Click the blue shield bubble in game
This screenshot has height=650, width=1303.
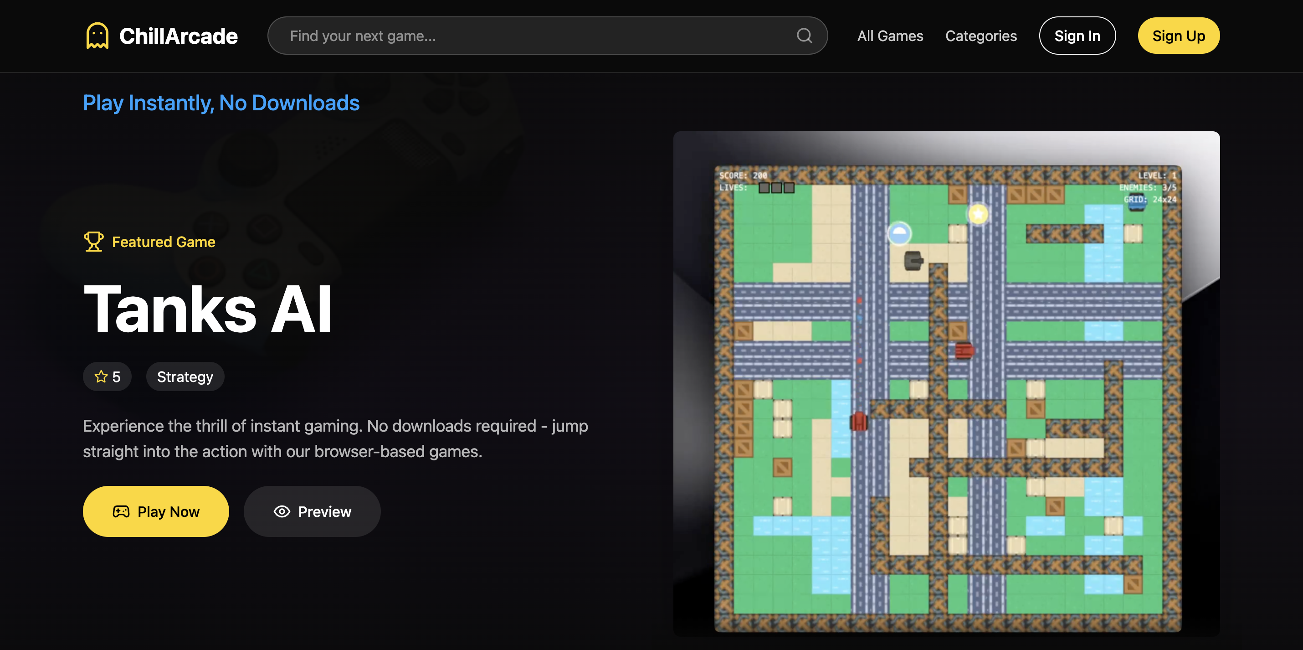[899, 233]
